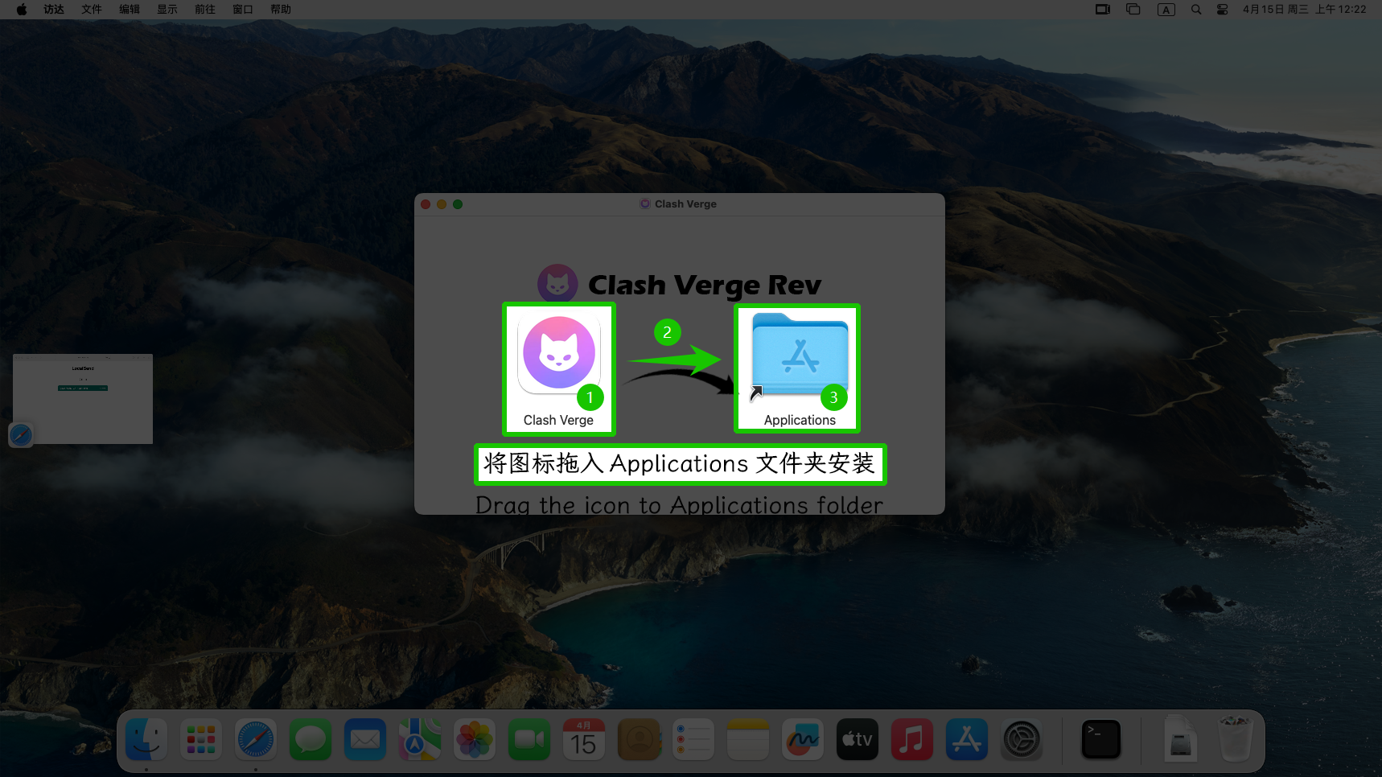Open Reminders from the Dock
This screenshot has width=1382, height=777.
pyautogui.click(x=693, y=739)
